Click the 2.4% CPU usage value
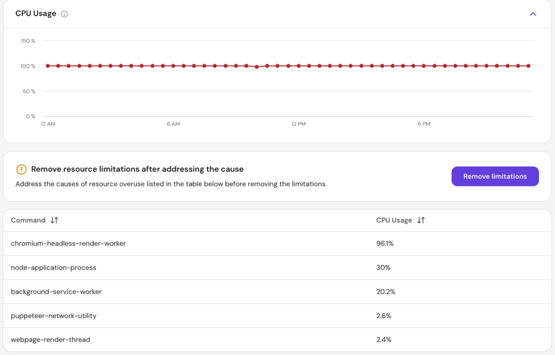Viewport: 555px width, 355px height. 384,339
